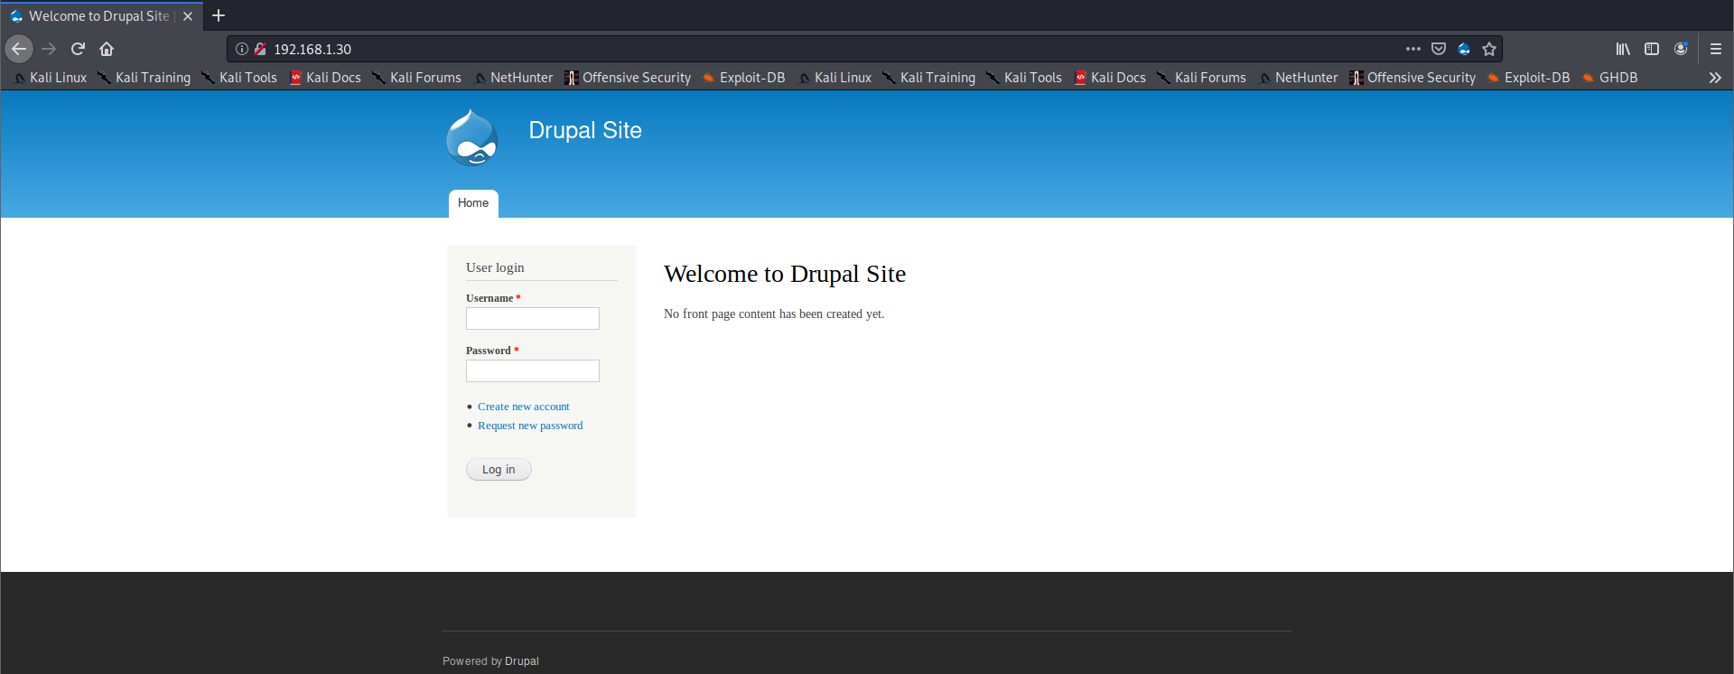Click the forward navigation arrow
Image resolution: width=1734 pixels, height=674 pixels.
pyautogui.click(x=49, y=49)
